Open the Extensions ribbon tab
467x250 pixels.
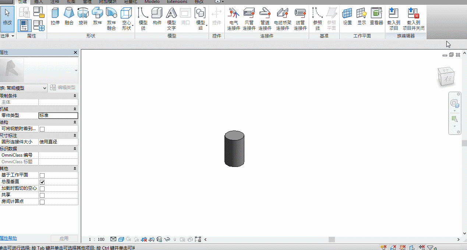click(x=177, y=2)
